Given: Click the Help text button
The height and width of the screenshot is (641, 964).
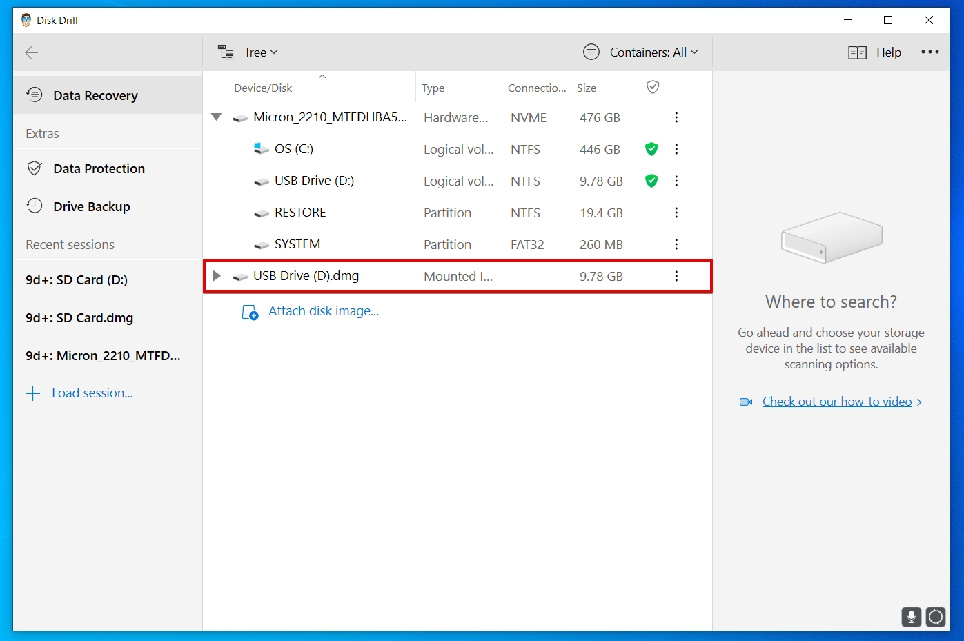Looking at the screenshot, I should pos(889,52).
